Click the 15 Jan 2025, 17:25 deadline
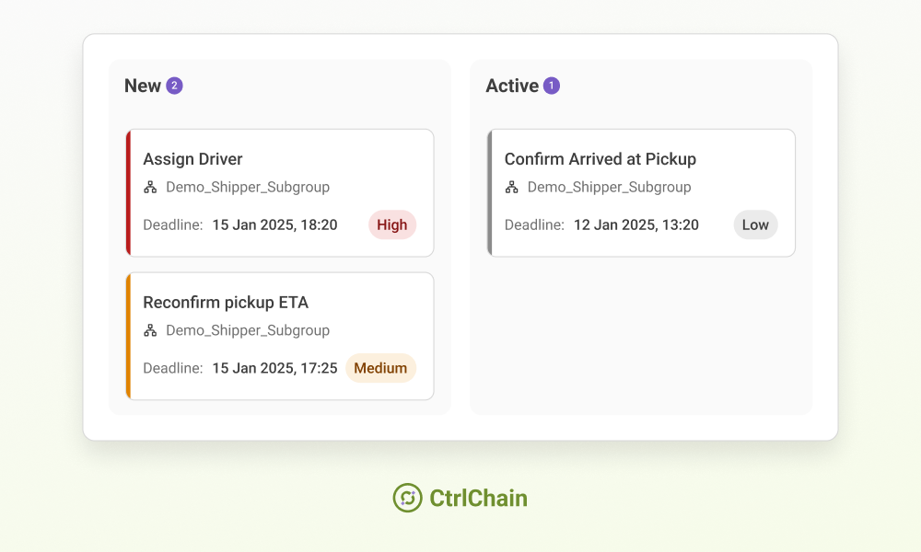The width and height of the screenshot is (921, 552). coord(274,368)
